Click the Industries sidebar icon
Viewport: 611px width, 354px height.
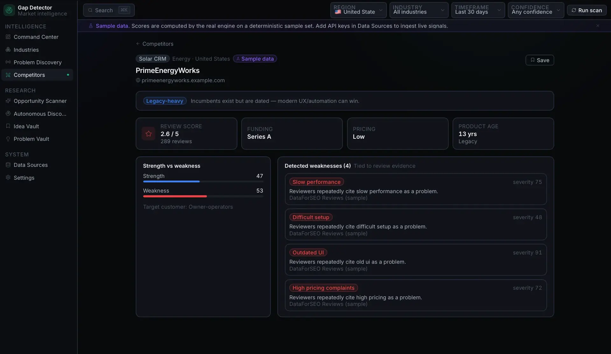coord(8,50)
